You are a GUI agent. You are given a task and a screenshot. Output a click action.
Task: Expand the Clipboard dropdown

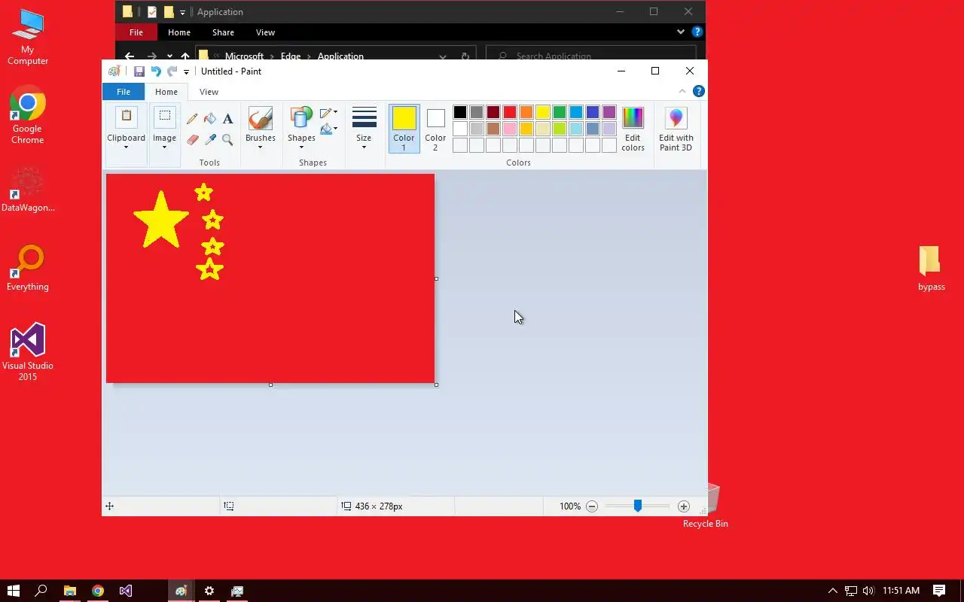point(126,147)
